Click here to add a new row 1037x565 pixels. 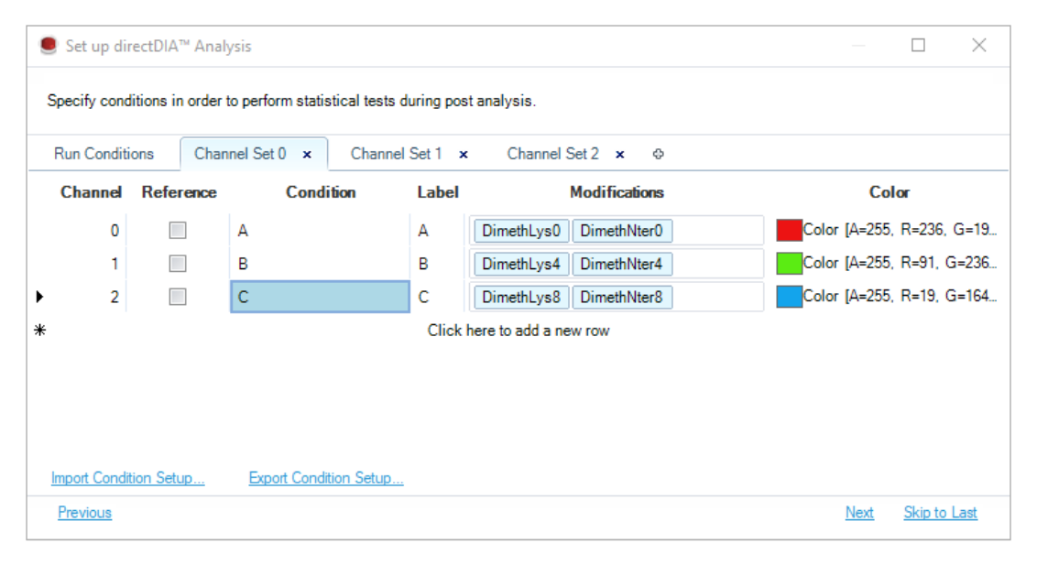518,331
